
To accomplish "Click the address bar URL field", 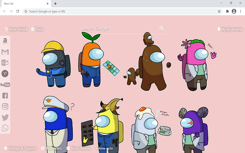I will (122, 11).
